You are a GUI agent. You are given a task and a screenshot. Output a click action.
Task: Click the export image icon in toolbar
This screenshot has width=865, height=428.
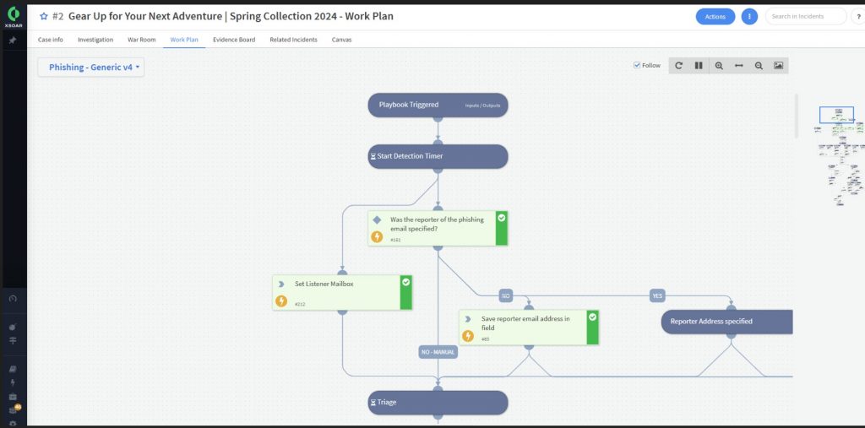click(x=778, y=66)
